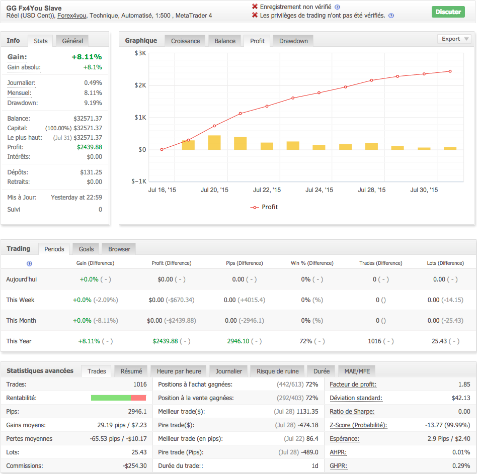The height and width of the screenshot is (474, 477).
Task: Open the Risque de ruine tab
Action: click(277, 371)
